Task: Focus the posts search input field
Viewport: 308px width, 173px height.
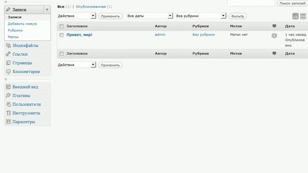Action: (x=251, y=3)
